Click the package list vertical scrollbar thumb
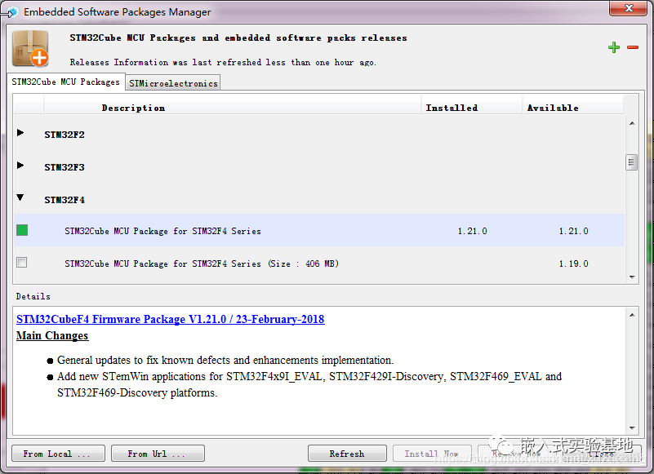This screenshot has width=654, height=474. tap(631, 162)
